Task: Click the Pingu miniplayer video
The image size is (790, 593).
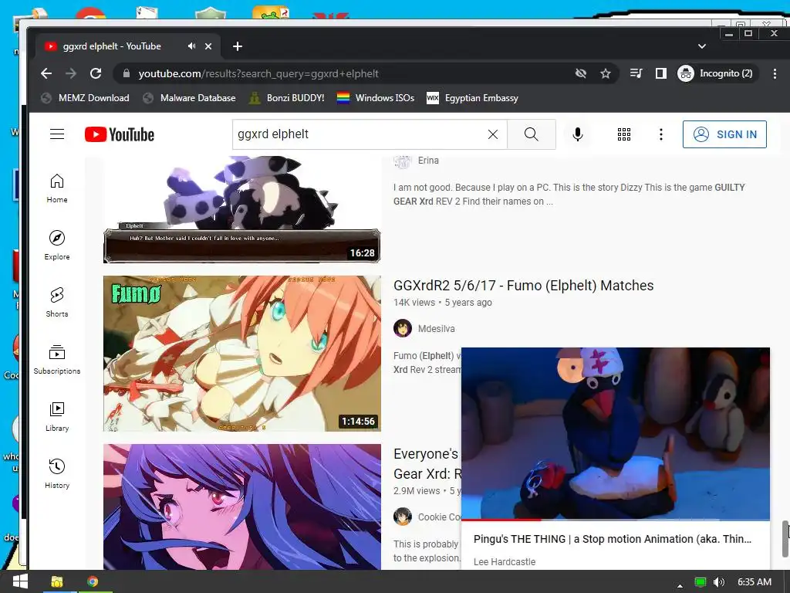Action: pyautogui.click(x=616, y=432)
